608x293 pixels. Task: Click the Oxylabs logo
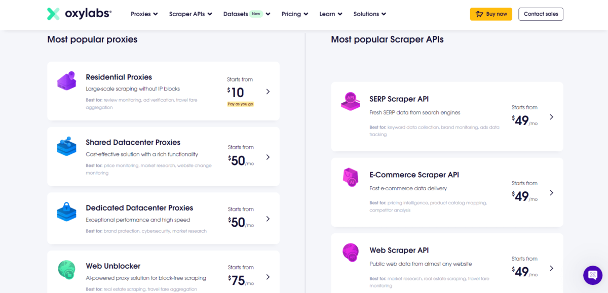click(x=79, y=14)
